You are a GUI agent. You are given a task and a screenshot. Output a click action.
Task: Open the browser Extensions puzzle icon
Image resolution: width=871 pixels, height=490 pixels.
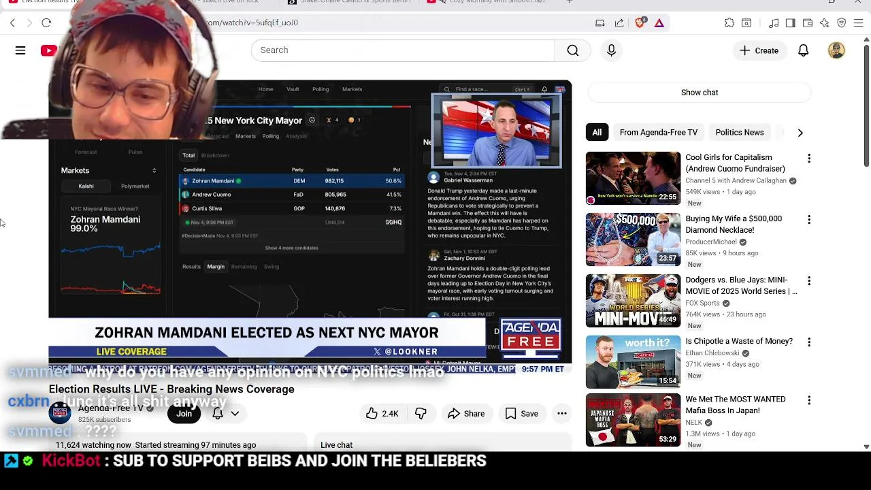click(x=729, y=23)
